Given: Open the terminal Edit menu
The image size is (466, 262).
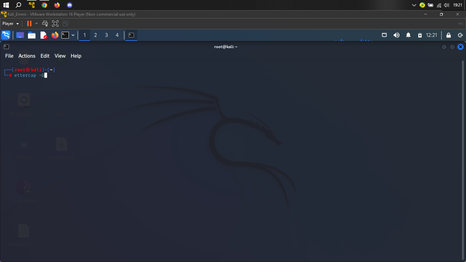Looking at the screenshot, I should coord(45,56).
